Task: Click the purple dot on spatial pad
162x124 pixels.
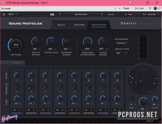Action: pyautogui.click(x=133, y=78)
